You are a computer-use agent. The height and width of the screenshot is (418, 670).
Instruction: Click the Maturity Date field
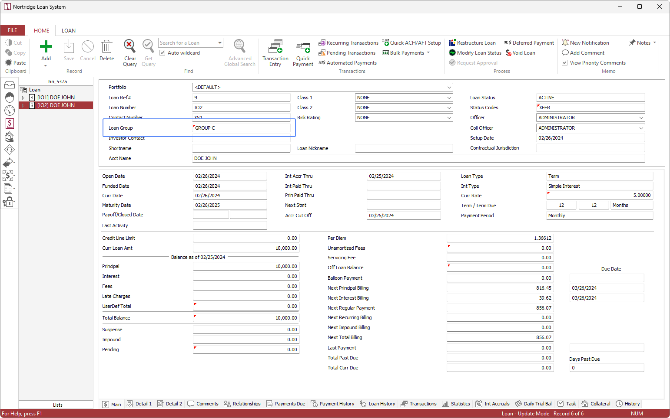pos(230,205)
